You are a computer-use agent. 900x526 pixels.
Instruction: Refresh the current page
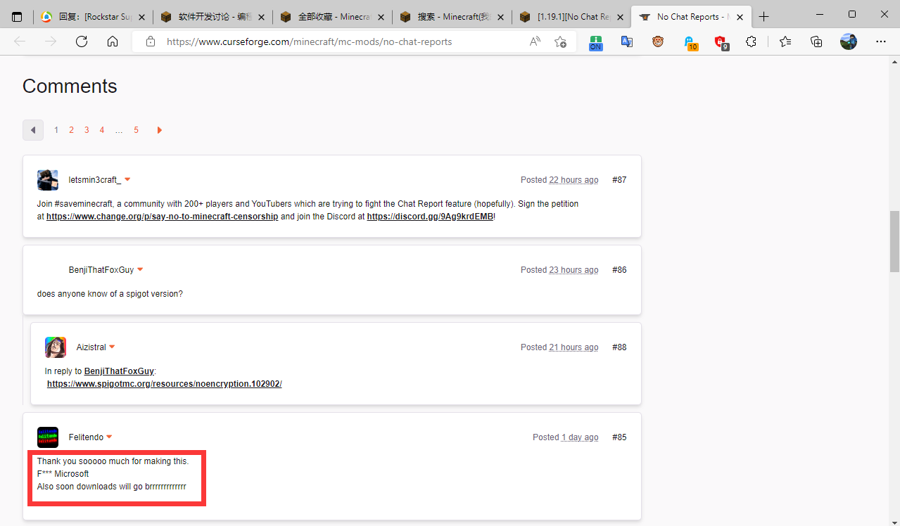tap(82, 41)
